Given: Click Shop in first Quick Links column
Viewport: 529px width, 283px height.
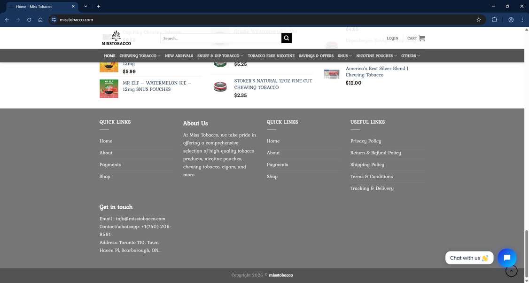Looking at the screenshot, I should click(x=105, y=176).
